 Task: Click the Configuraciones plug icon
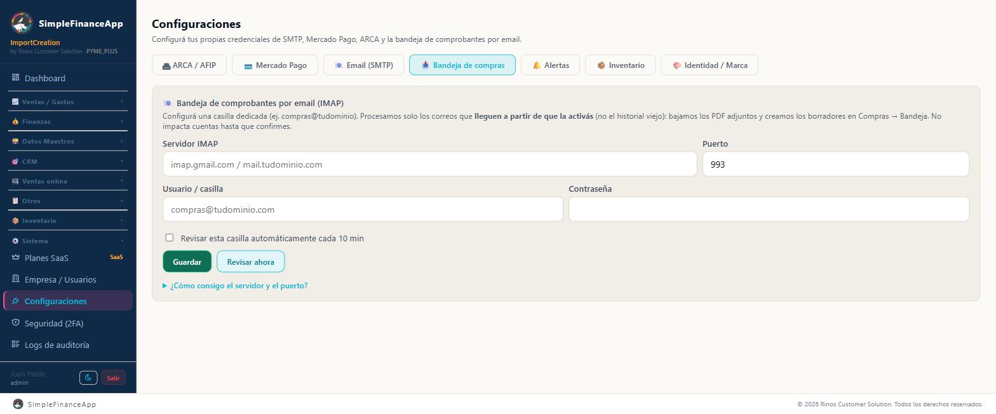coord(16,301)
